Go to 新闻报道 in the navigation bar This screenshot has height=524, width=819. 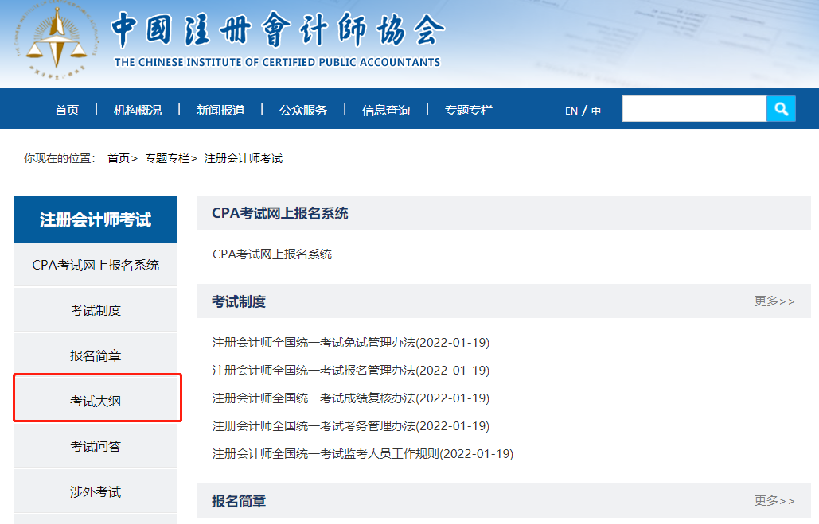[x=220, y=110]
